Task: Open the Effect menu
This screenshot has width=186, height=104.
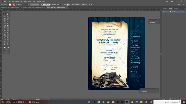Action: pyautogui.click(x=30, y=1)
